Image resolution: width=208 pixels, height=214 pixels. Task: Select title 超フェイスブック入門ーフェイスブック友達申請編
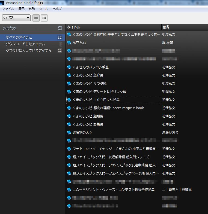click(116, 165)
